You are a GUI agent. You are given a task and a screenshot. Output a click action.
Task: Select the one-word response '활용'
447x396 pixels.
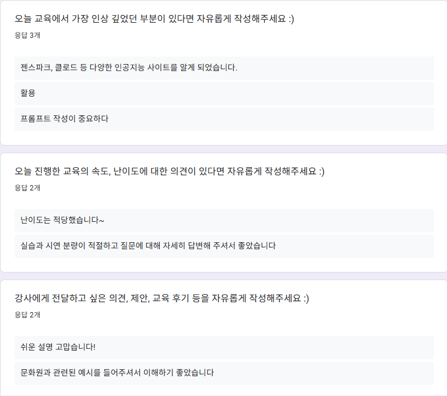click(x=28, y=93)
